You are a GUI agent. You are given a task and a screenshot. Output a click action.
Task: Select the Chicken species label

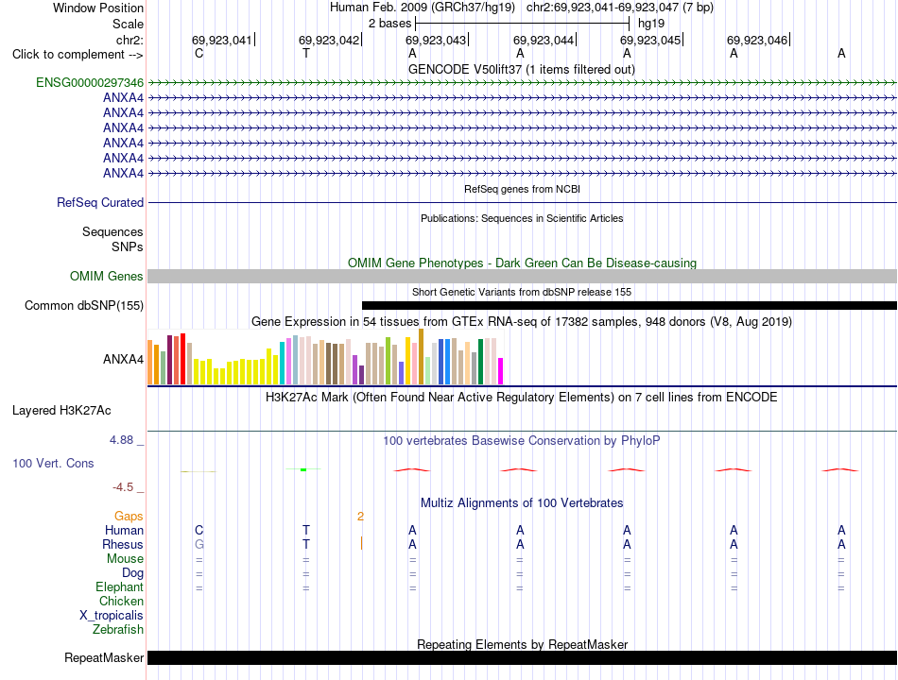pyautogui.click(x=121, y=601)
